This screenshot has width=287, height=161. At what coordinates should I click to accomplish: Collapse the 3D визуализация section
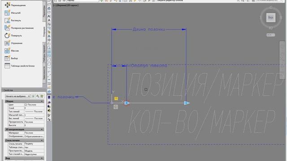point(42,129)
